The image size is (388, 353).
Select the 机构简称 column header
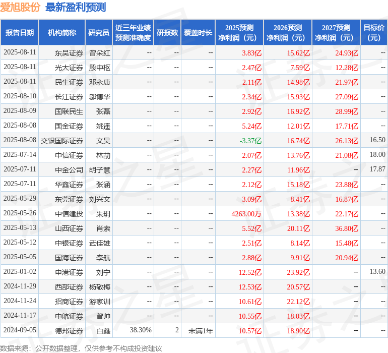tap(62, 32)
